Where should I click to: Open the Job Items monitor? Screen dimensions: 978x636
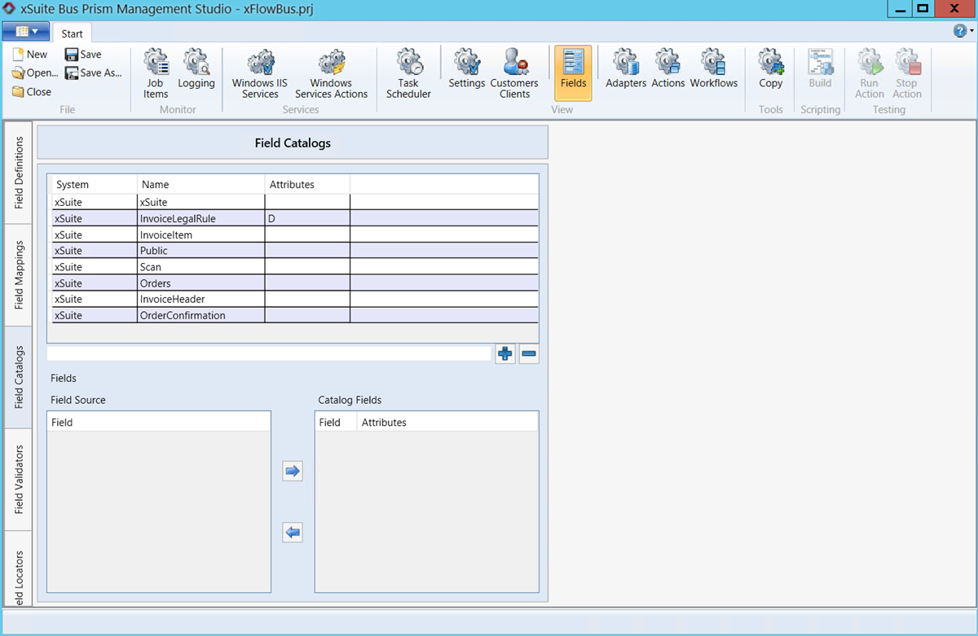[x=155, y=73]
